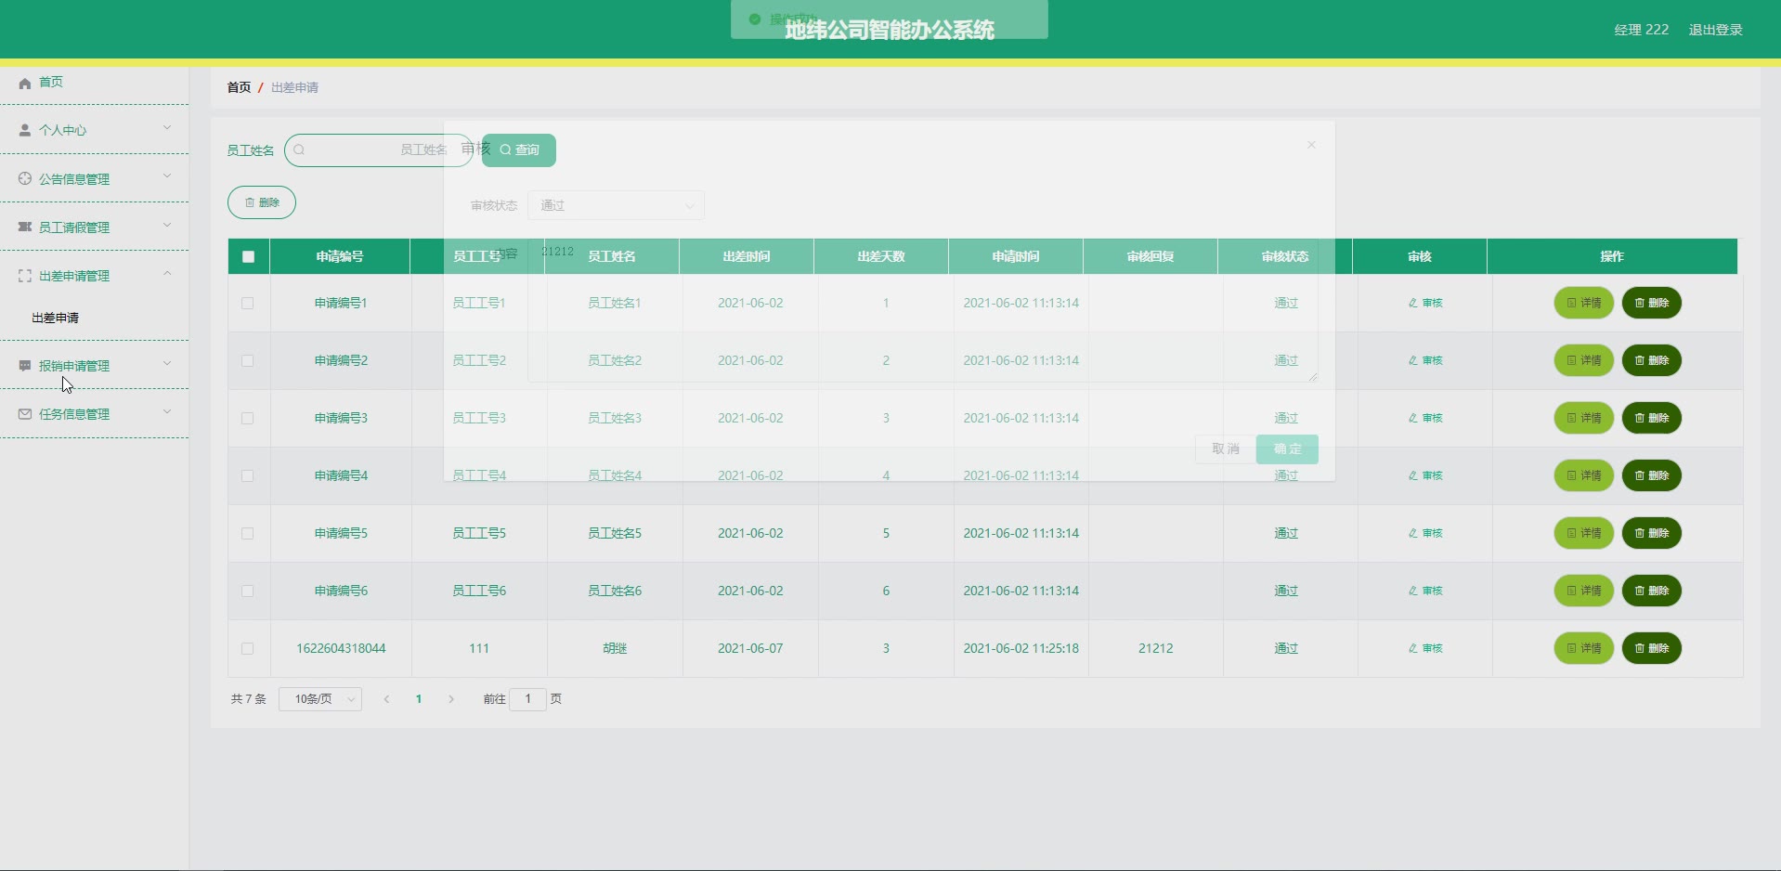Select 首页 in the sidebar menu
The image size is (1781, 871).
[x=51, y=83]
